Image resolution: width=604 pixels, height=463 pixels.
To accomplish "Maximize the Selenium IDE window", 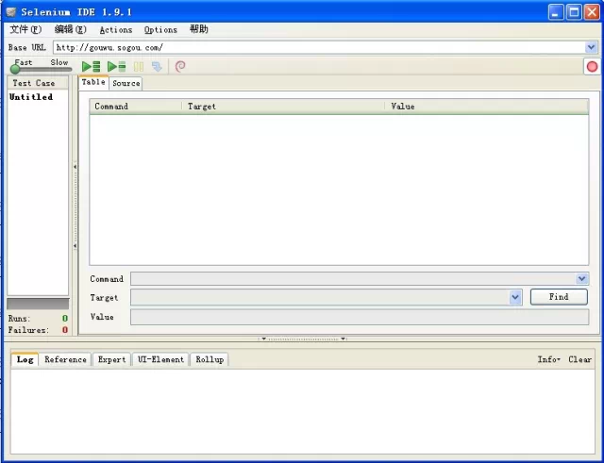I will [x=574, y=12].
